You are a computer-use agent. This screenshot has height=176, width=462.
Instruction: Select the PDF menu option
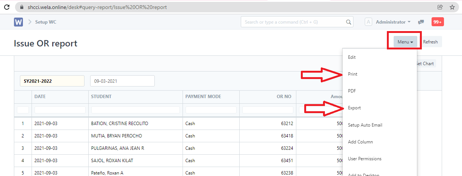(352, 91)
